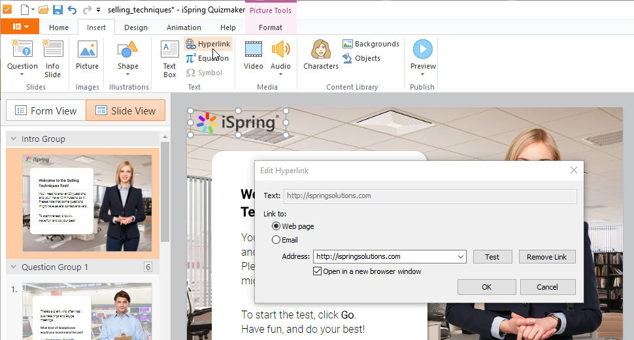Viewport: 634px width, 340px height.
Task: Click the Audio speaker icon
Action: pos(280,49)
